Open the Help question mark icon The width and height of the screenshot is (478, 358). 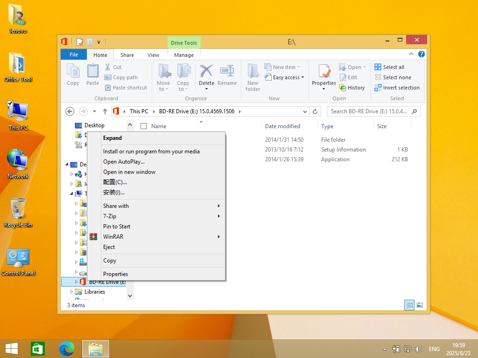tap(422, 54)
